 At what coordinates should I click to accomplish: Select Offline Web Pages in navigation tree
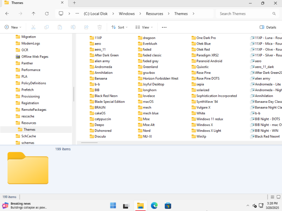tap(35, 57)
